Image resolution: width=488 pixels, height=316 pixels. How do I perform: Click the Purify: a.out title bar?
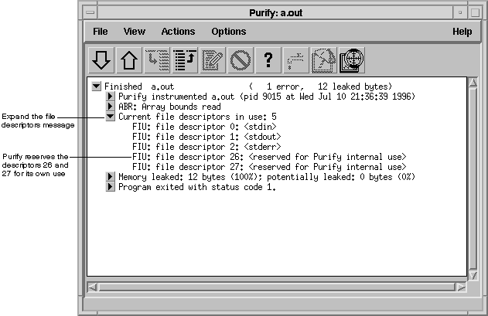coord(275,13)
